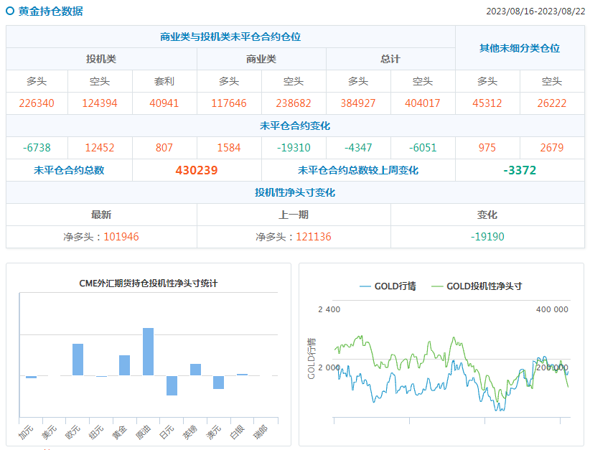Click the 净多头 latest value 101946
Image resolution: width=590 pixels, height=450 pixels.
tap(121, 236)
